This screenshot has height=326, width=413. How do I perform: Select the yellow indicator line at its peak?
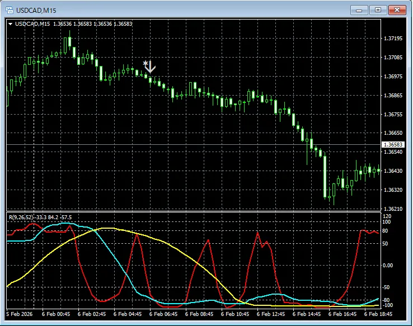click(x=109, y=228)
